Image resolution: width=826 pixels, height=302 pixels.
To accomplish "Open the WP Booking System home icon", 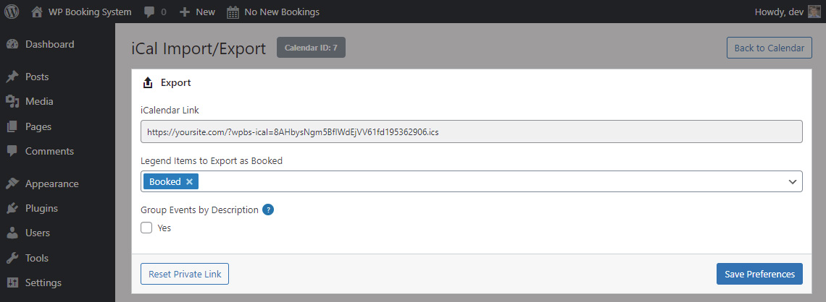I will (x=37, y=12).
